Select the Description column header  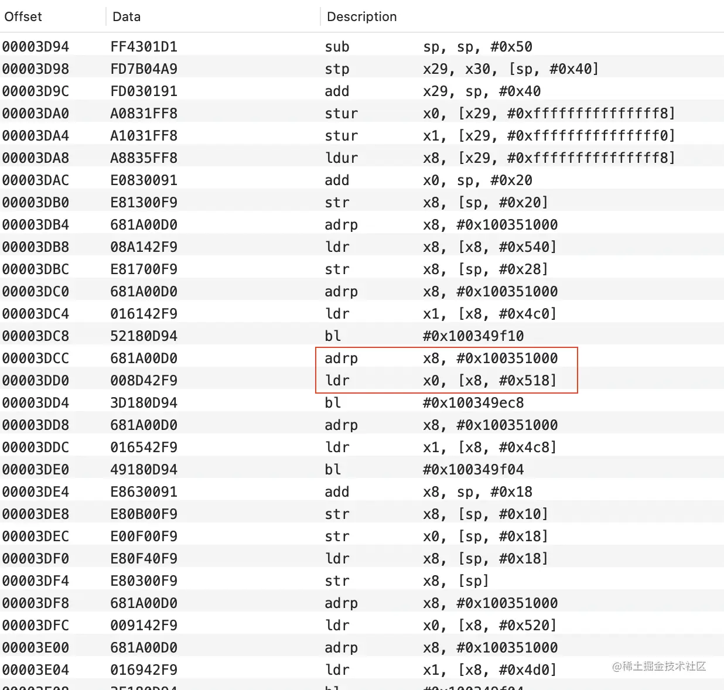pyautogui.click(x=361, y=16)
